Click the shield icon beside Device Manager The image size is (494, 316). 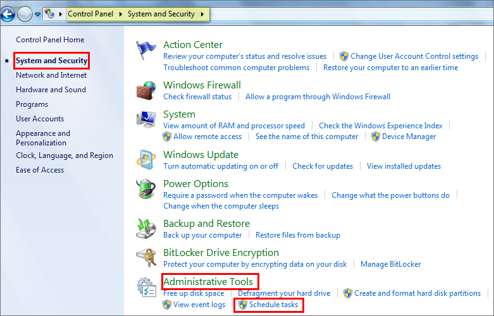click(375, 137)
